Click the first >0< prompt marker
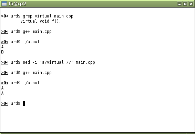Screen dimensions: 195x134 click(5, 16)
